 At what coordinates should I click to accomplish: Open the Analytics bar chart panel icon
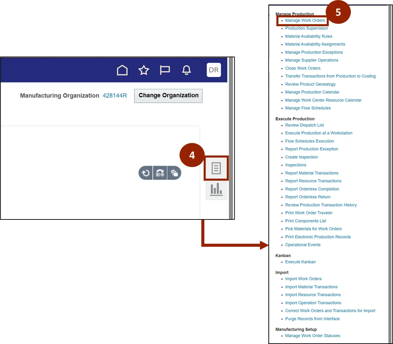click(x=216, y=190)
